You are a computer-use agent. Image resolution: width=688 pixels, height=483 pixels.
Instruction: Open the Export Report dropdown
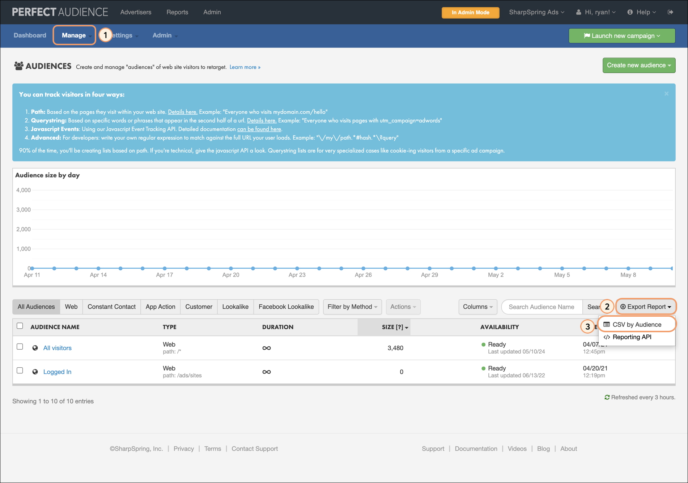coord(646,307)
